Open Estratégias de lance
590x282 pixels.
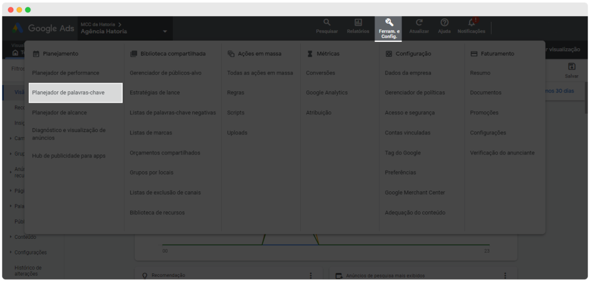[x=154, y=92]
